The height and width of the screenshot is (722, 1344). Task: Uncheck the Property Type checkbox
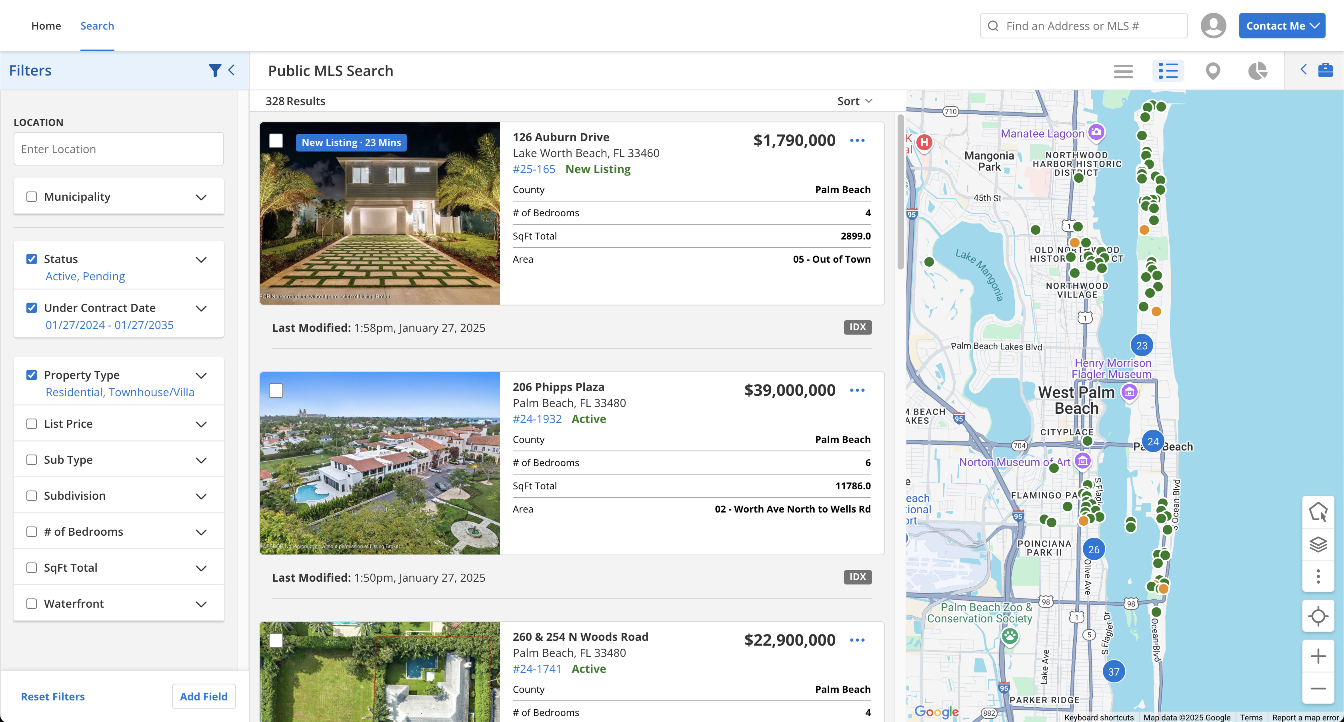pyautogui.click(x=32, y=375)
